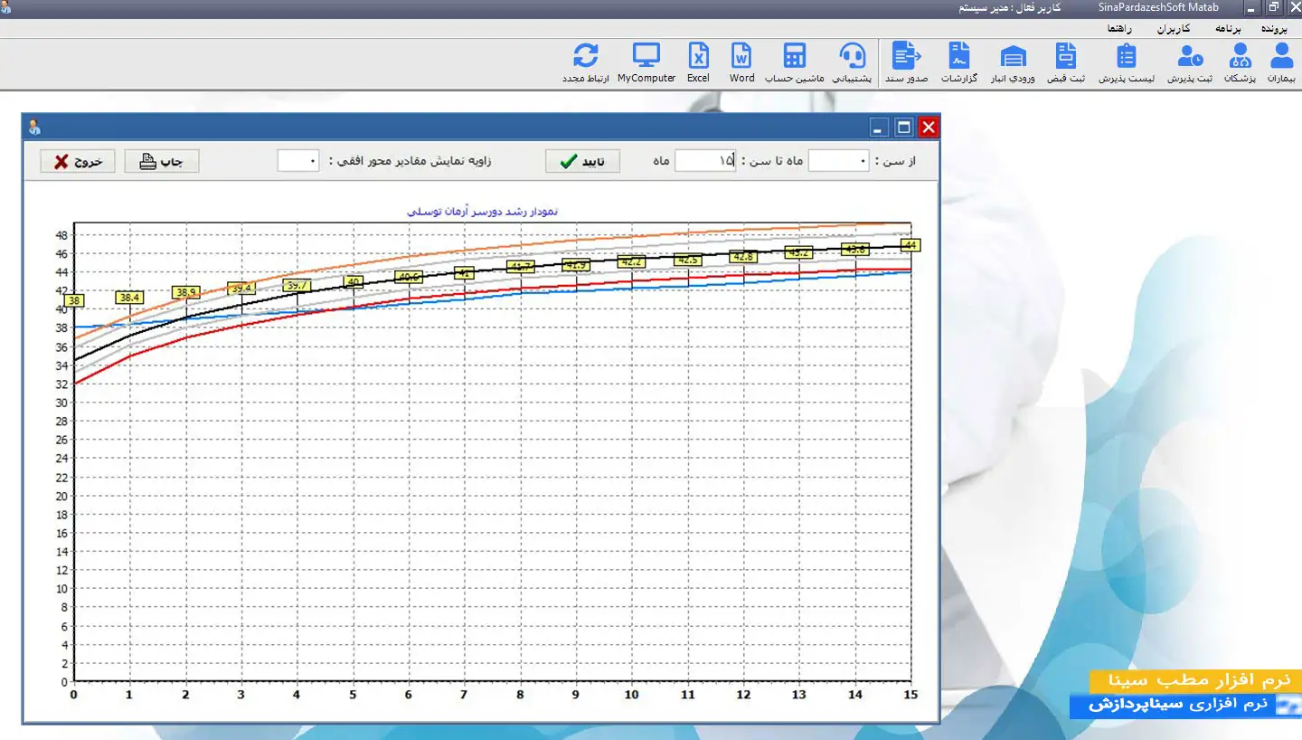The image size is (1302, 740).
Task: Click the 38.4 data label on chart
Action: [129, 298]
